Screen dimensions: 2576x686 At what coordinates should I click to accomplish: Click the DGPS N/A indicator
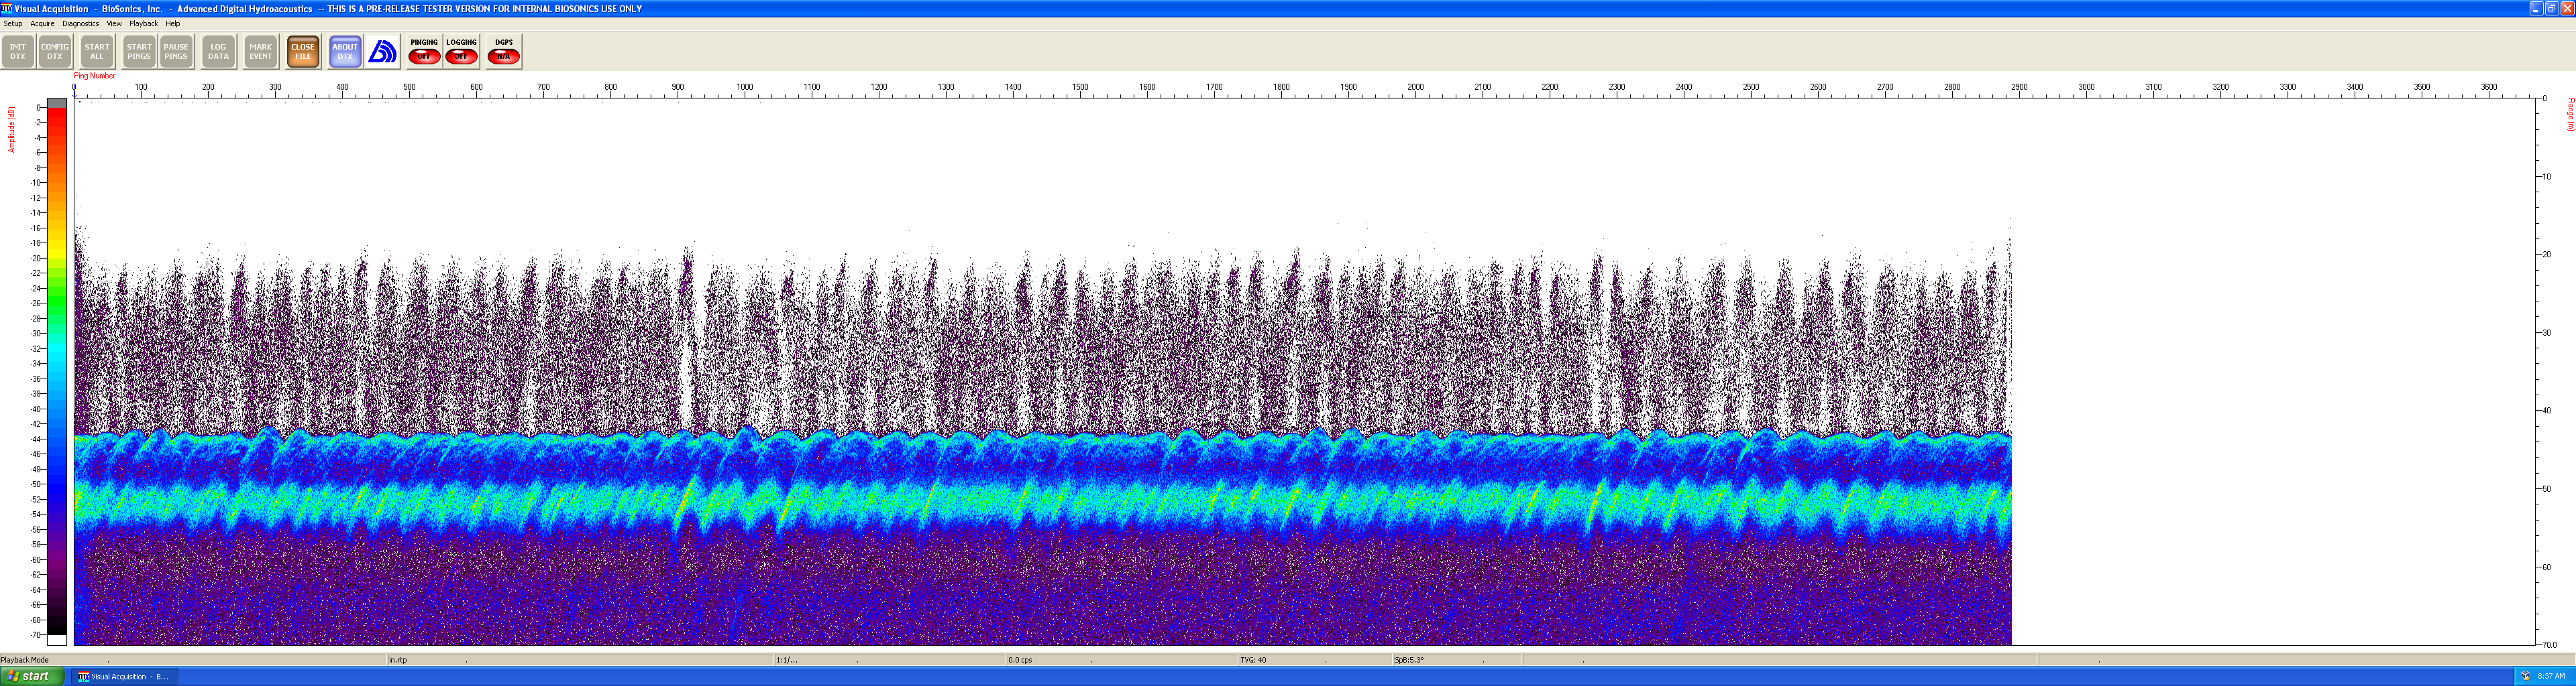(x=504, y=52)
